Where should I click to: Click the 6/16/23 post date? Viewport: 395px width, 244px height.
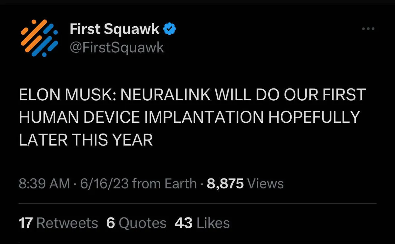pos(104,183)
